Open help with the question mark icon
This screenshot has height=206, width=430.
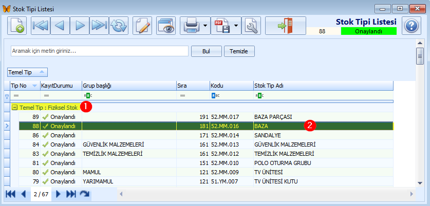tap(412, 26)
